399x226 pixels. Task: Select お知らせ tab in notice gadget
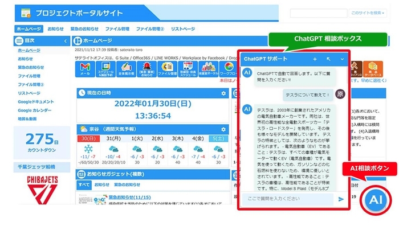coord(102,185)
